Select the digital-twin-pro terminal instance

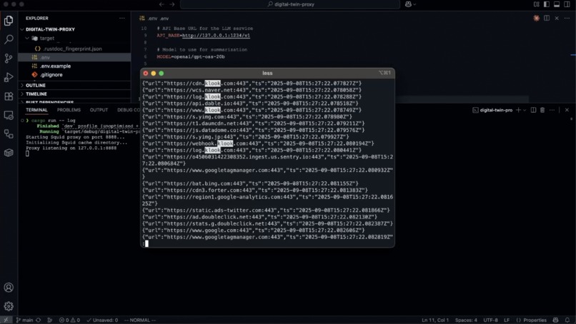coord(492,110)
